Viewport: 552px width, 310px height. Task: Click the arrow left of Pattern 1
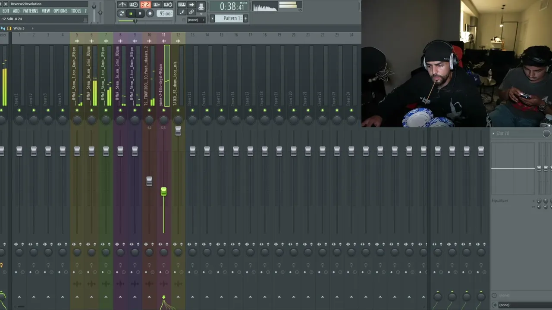[212, 18]
